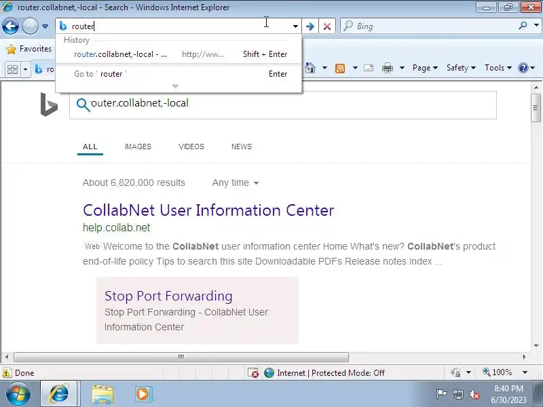The image size is (543, 407).
Task: Open the Stop Port Forwarding link
Action: click(168, 296)
